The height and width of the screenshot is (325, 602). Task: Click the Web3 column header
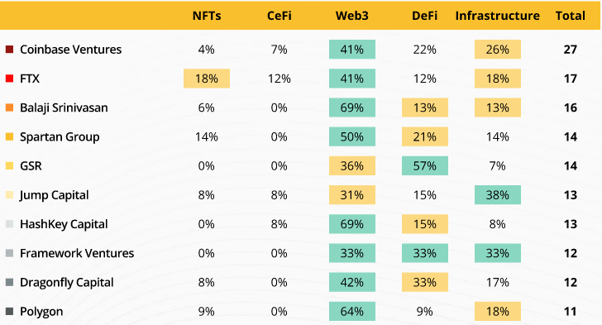[x=352, y=16]
